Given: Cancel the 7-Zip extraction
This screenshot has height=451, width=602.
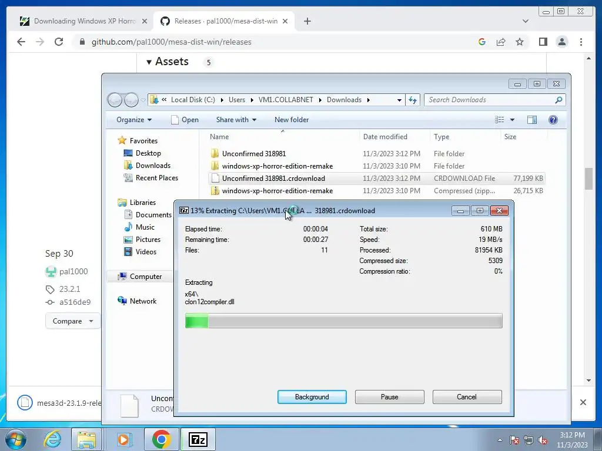Looking at the screenshot, I should tap(467, 397).
